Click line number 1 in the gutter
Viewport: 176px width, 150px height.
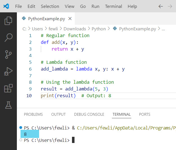coord(30,36)
